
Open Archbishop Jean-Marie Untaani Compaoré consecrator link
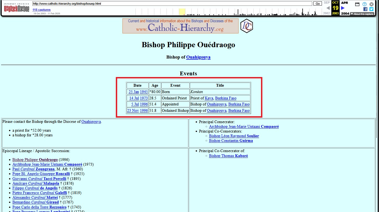coord(244,126)
